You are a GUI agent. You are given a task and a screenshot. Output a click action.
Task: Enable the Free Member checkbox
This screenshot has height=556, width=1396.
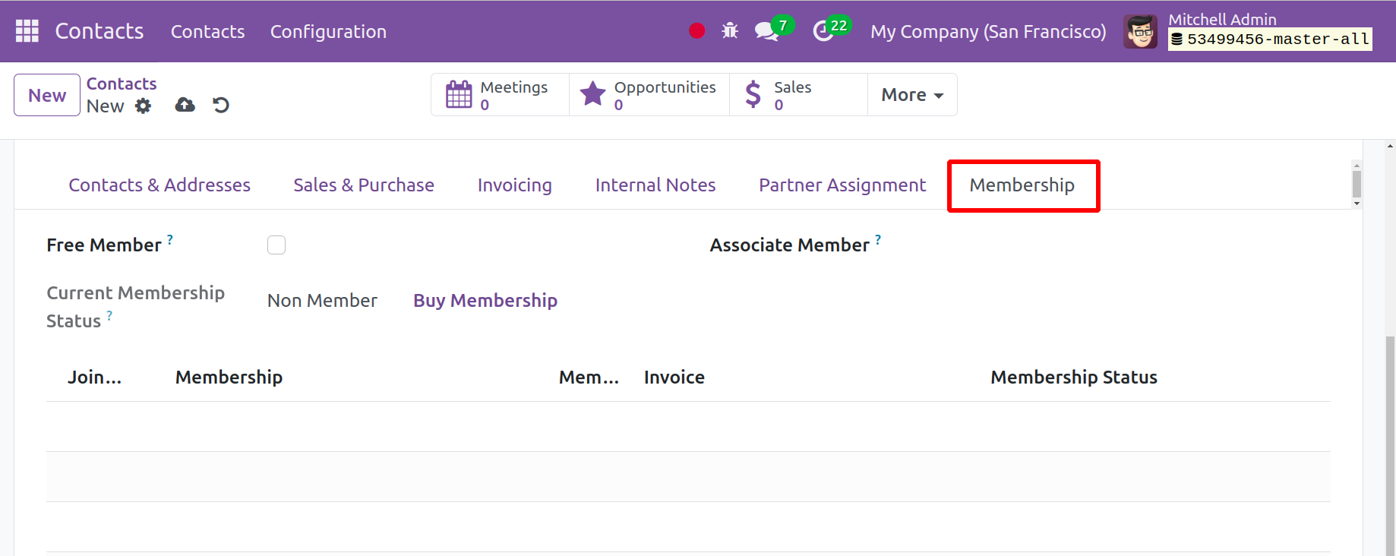point(276,245)
